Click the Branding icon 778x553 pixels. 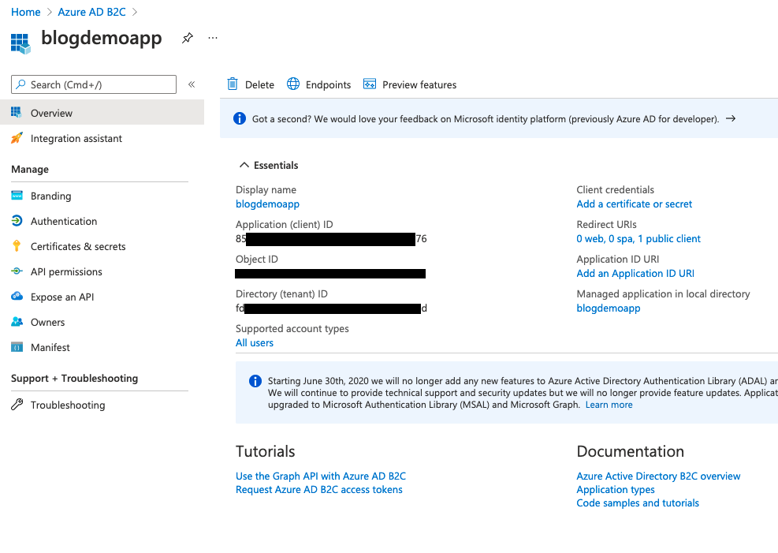point(17,195)
